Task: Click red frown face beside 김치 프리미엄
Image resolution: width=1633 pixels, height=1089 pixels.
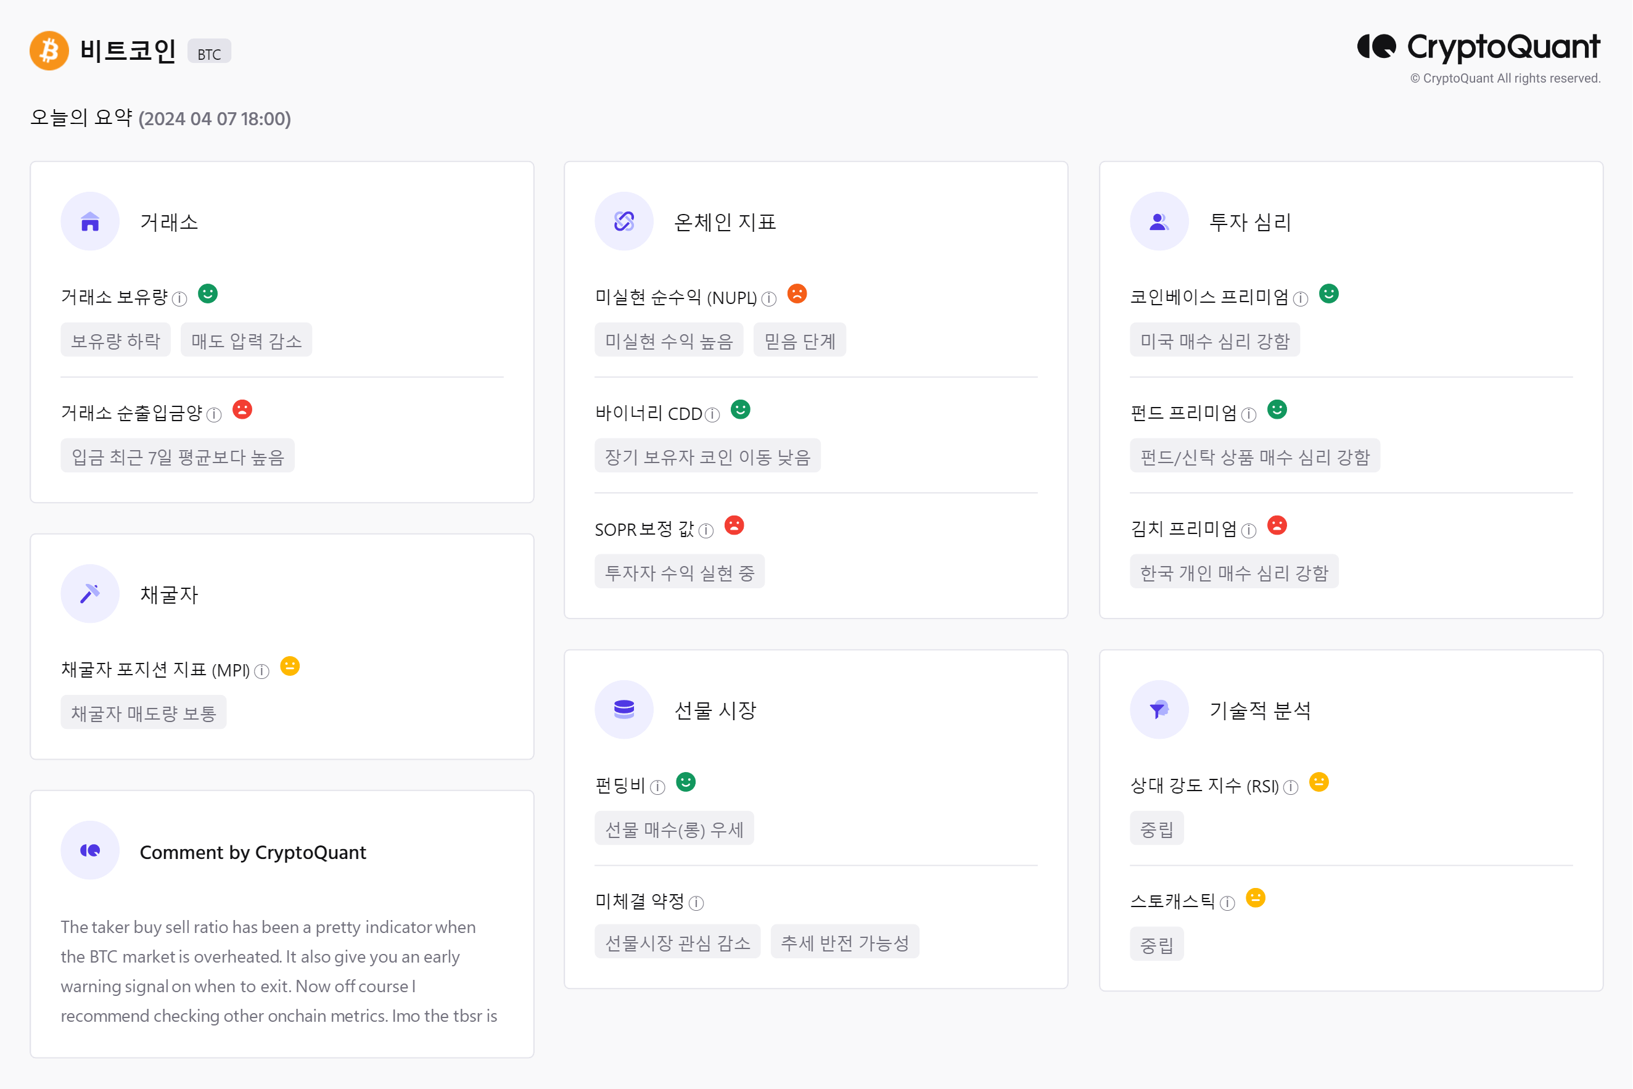Action: click(1277, 526)
